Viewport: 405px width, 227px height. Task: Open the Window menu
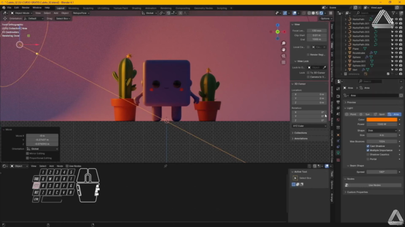(x=37, y=8)
